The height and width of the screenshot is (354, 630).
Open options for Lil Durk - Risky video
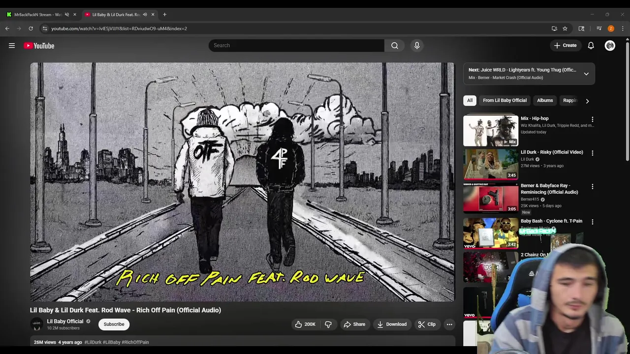pos(593,153)
